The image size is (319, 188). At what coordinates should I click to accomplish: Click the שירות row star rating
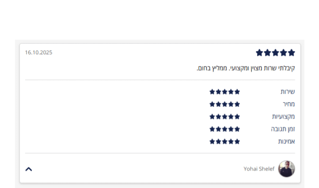point(225,92)
